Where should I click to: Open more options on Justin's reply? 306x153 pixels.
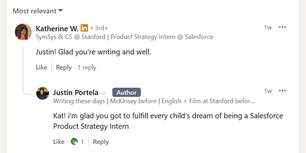click(282, 91)
